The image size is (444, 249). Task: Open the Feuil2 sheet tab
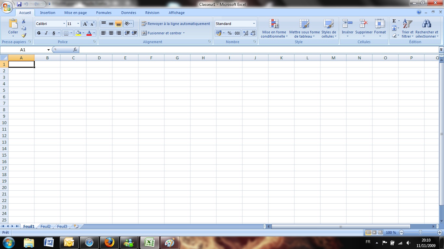click(45, 226)
